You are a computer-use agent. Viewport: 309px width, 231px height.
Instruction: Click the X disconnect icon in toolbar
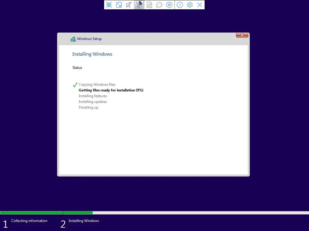(x=200, y=5)
